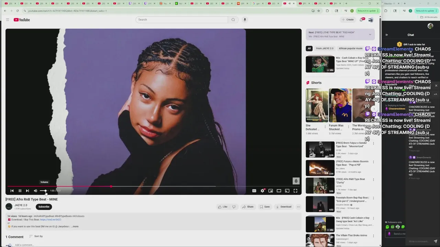
Task: Switch to miniplayer mode
Action: point(271,191)
